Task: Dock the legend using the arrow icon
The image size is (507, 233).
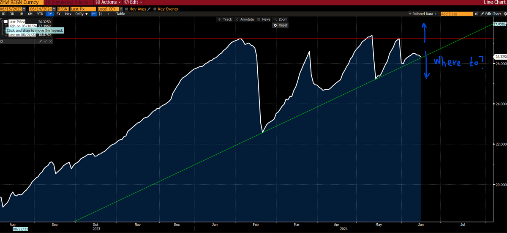Action: [46, 41]
